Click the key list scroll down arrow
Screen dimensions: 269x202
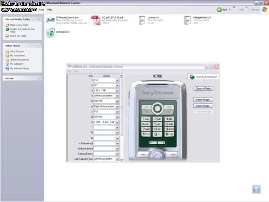pos(121,160)
